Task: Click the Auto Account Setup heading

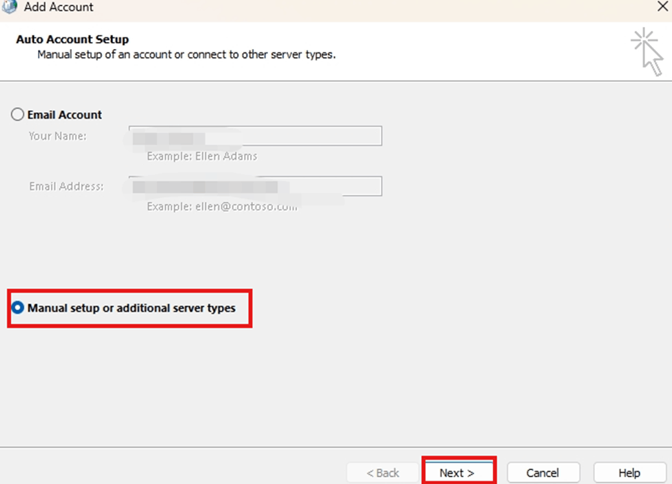Action: coord(72,39)
